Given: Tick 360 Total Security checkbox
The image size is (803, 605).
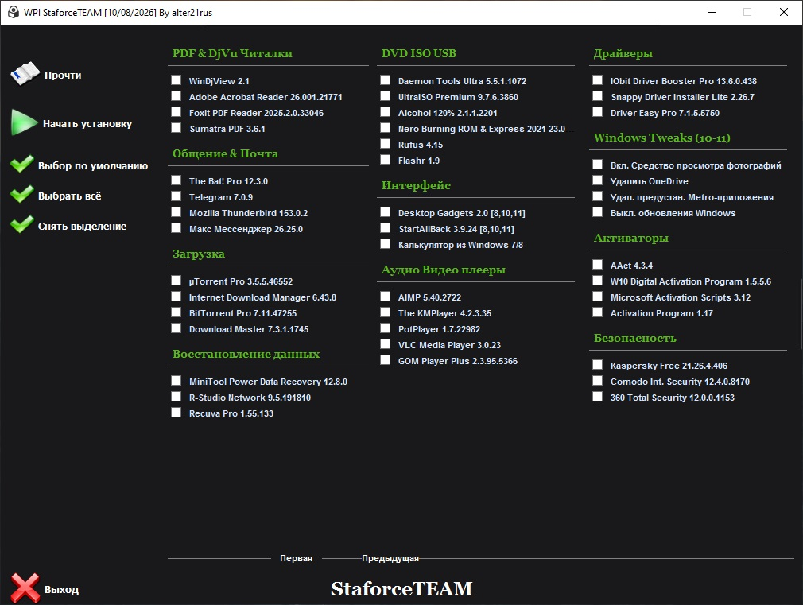Looking at the screenshot, I should pyautogui.click(x=597, y=396).
